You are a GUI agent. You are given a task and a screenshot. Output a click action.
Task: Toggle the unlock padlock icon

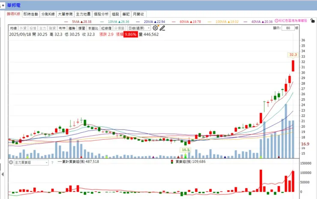(313, 21)
